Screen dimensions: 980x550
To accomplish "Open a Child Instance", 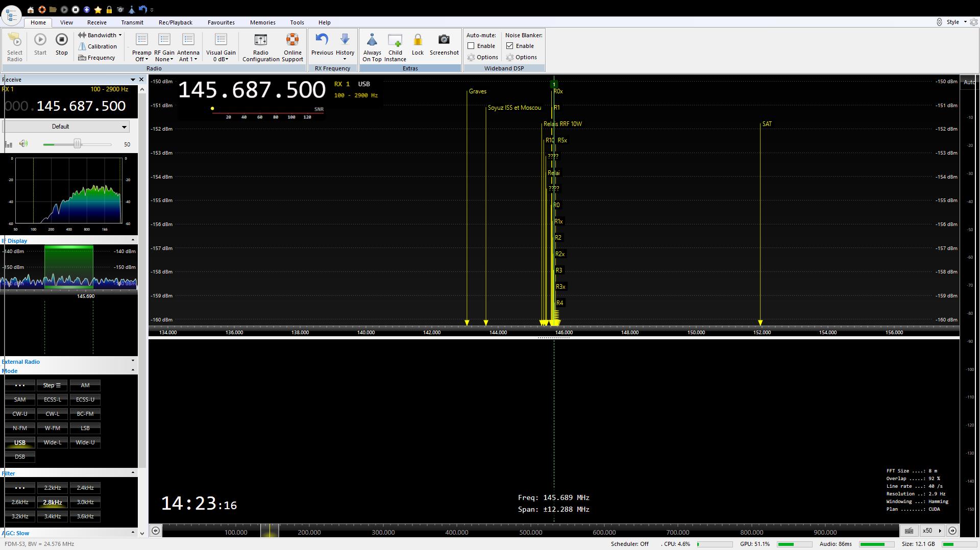I will click(x=395, y=40).
